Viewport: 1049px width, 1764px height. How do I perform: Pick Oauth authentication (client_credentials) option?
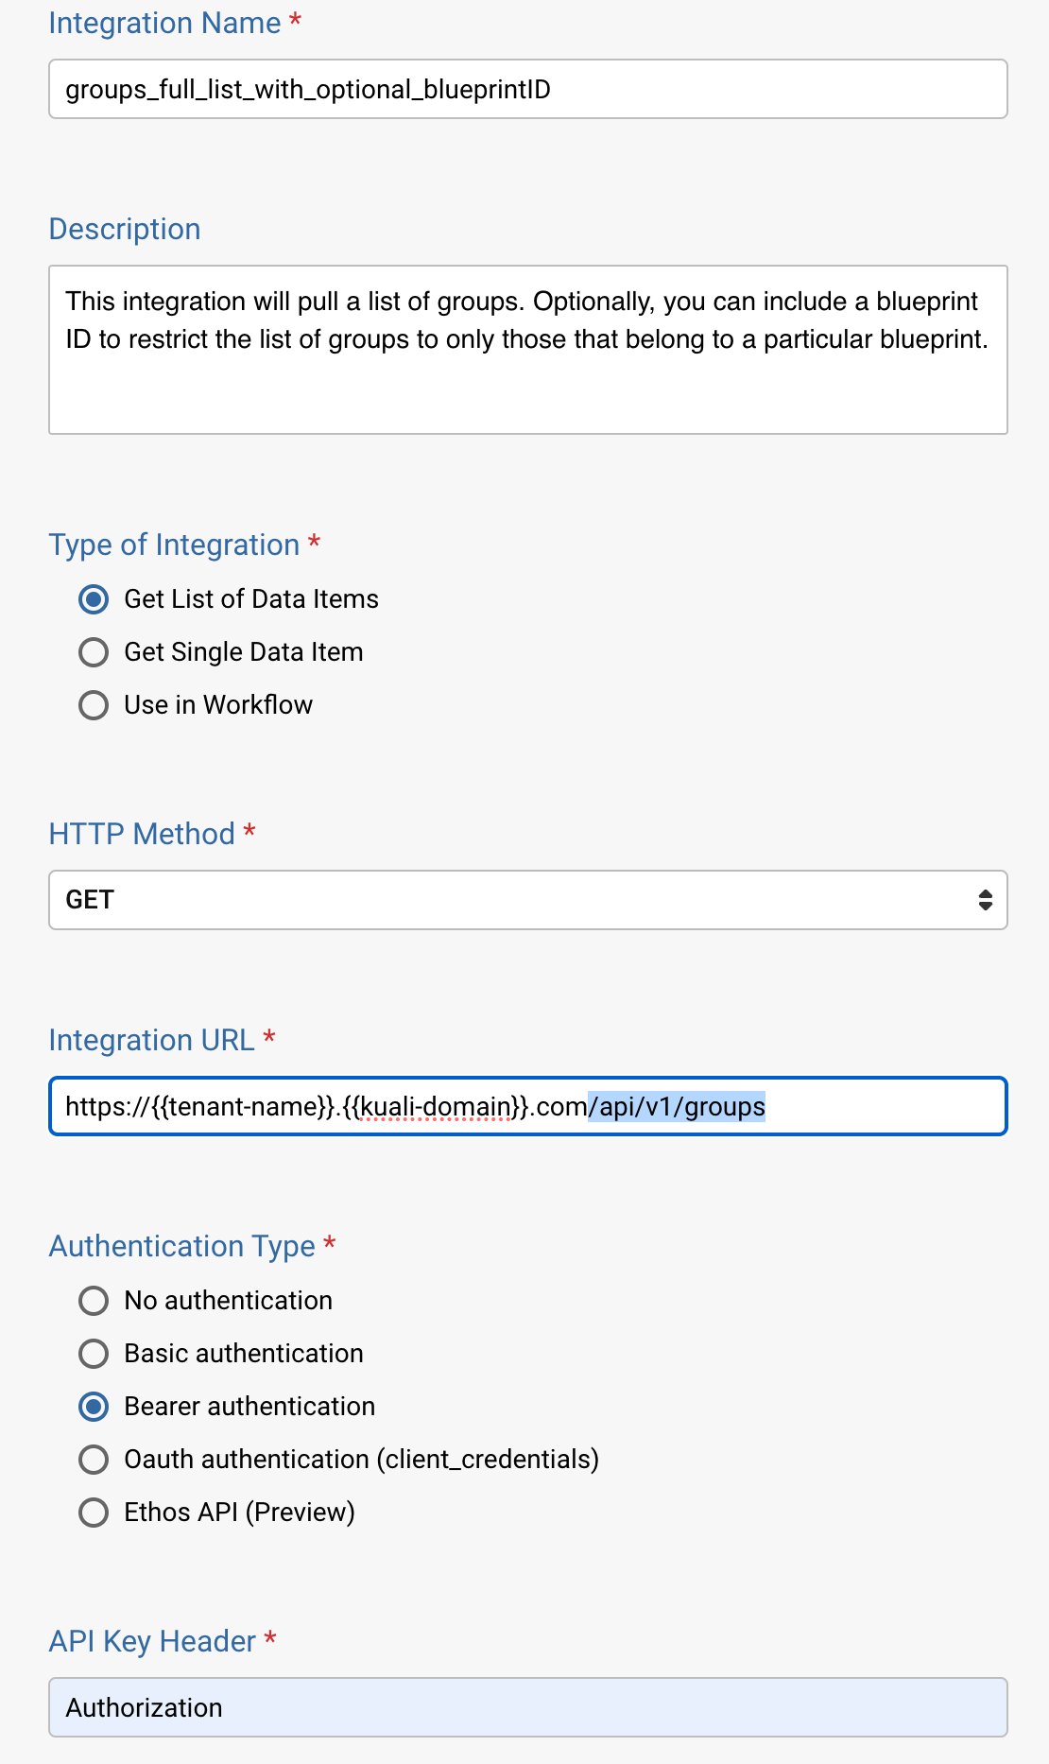(94, 1460)
